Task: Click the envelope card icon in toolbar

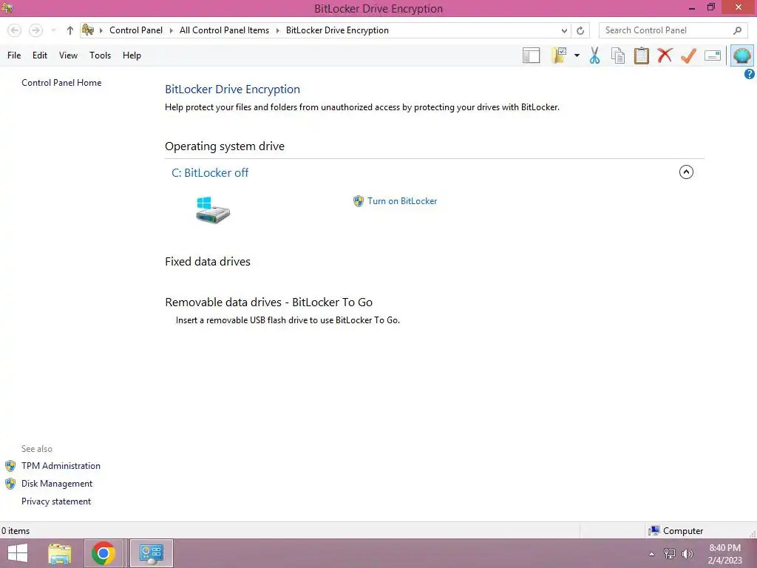Action: click(713, 55)
